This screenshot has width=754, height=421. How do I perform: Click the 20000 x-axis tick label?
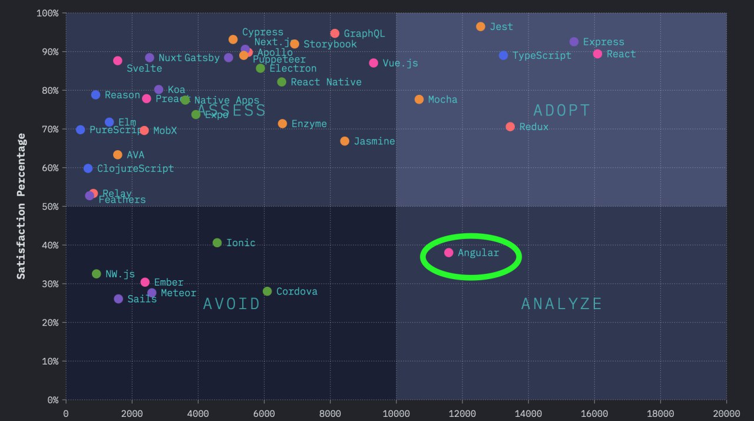pos(726,413)
